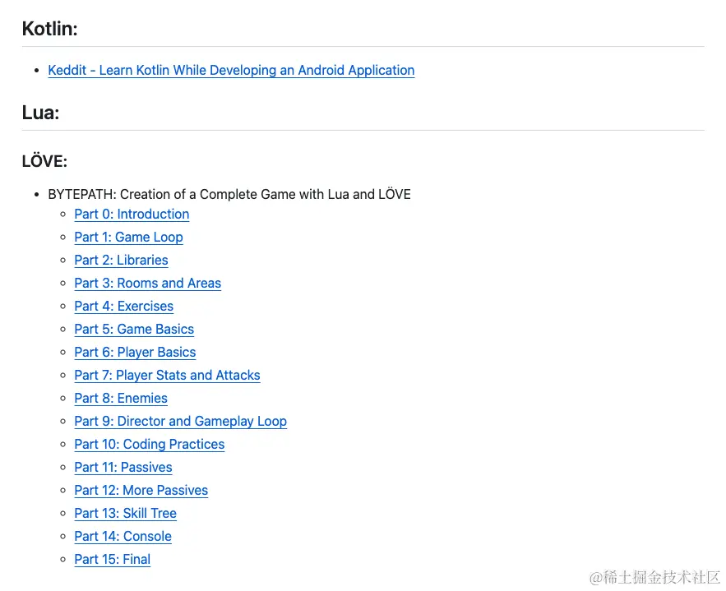Open Part 3: Rooms and Areas link
Screen dimensions: 726x591
coord(148,284)
